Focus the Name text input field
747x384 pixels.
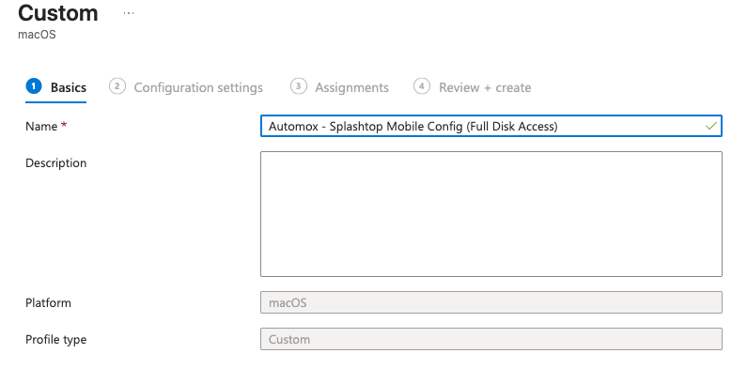(479, 126)
